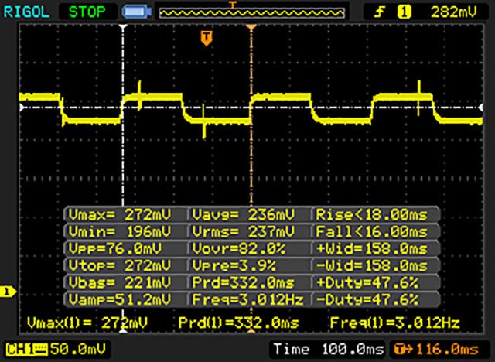Click the RIGOL logo
The image size is (495, 362).
point(26,12)
